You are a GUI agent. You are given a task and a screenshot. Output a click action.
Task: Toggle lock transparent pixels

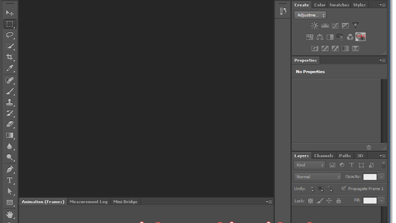click(x=311, y=201)
